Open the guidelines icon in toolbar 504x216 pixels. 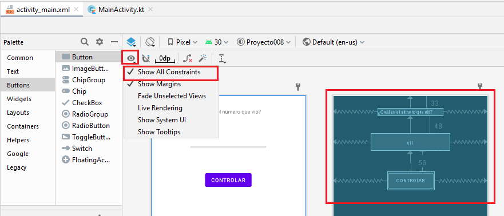coord(222,58)
